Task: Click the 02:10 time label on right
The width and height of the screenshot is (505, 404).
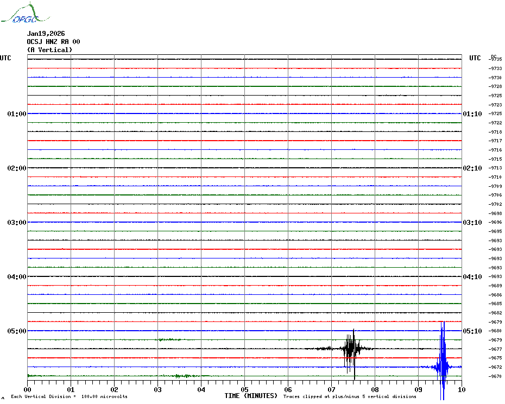Action: click(472, 168)
